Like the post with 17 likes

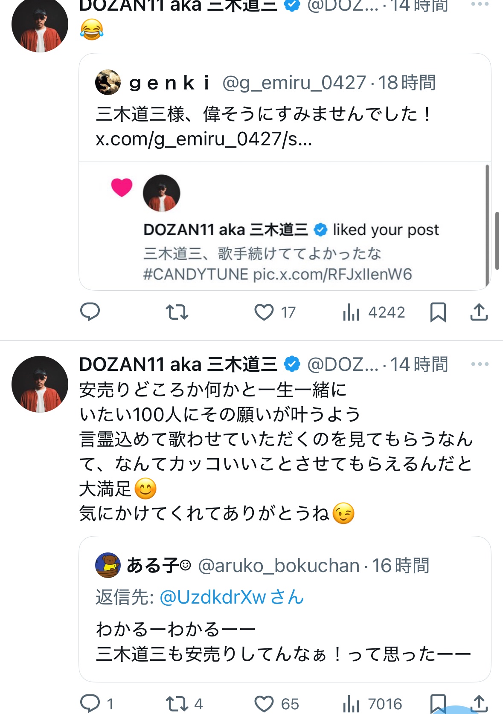point(264,312)
